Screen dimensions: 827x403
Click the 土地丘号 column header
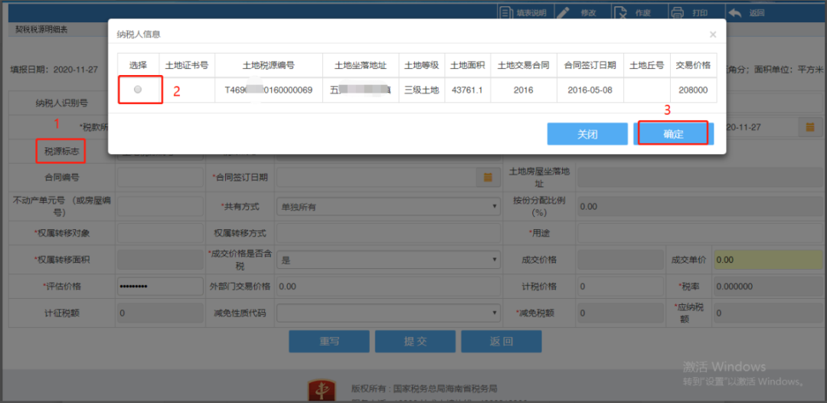646,65
